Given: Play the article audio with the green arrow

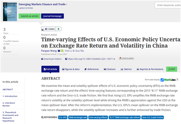Looking at the screenshot, I should tap(58, 29).
